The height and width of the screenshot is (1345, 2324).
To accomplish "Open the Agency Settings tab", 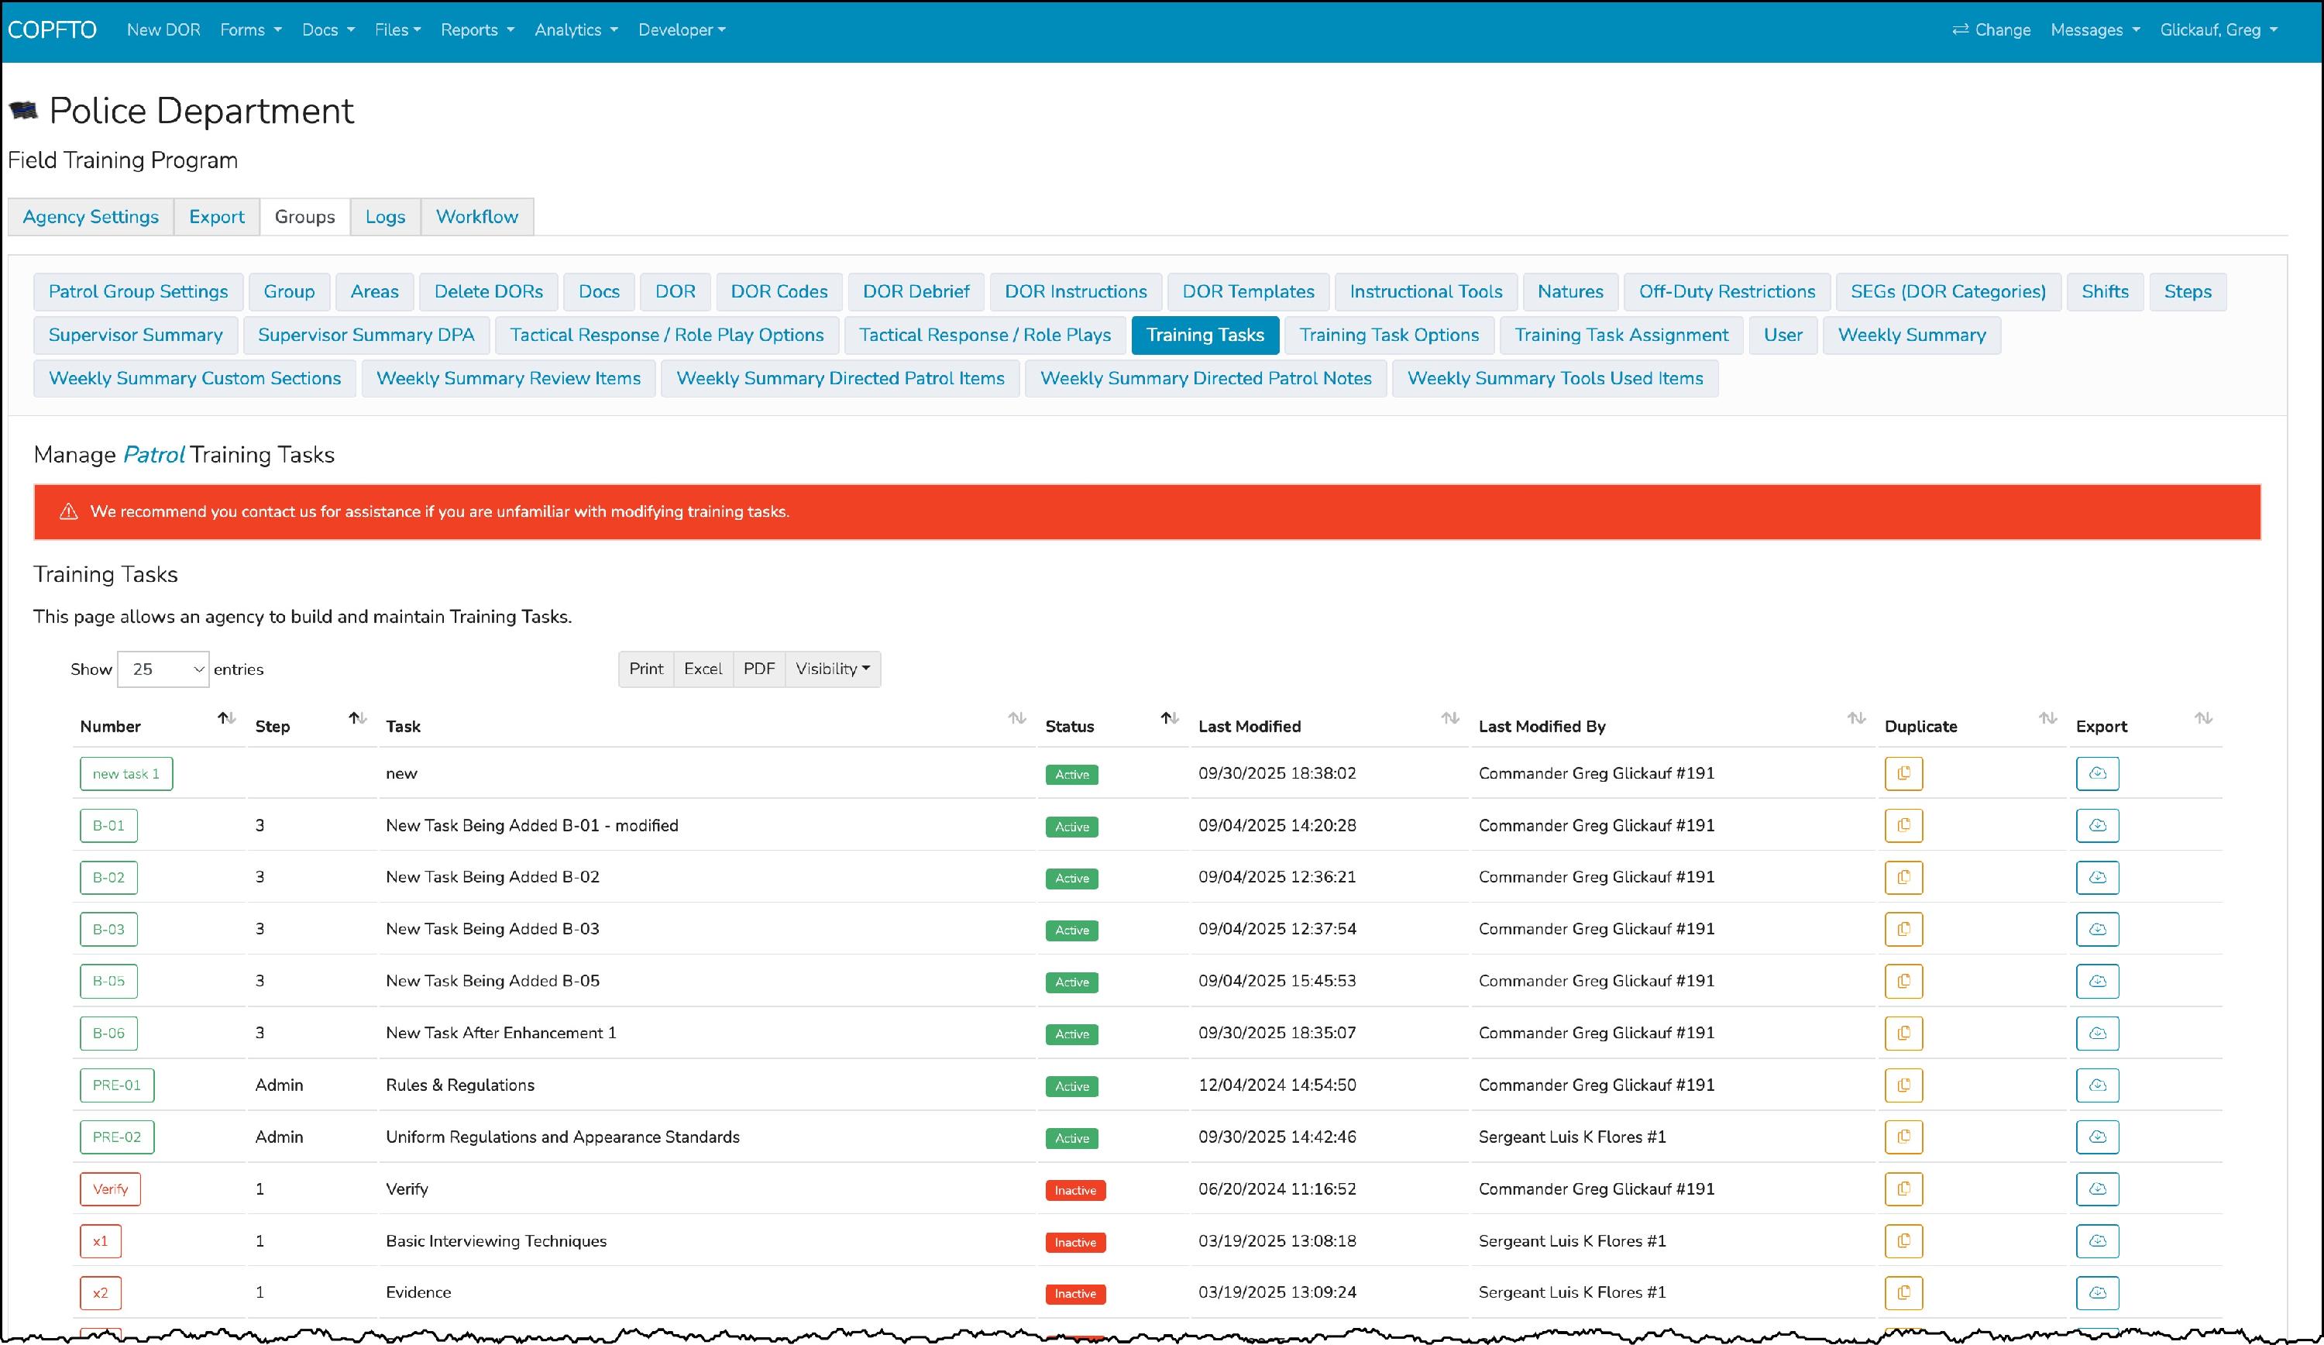I will click(x=91, y=217).
